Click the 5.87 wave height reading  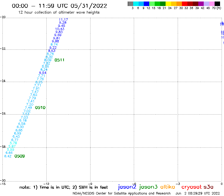12,146
